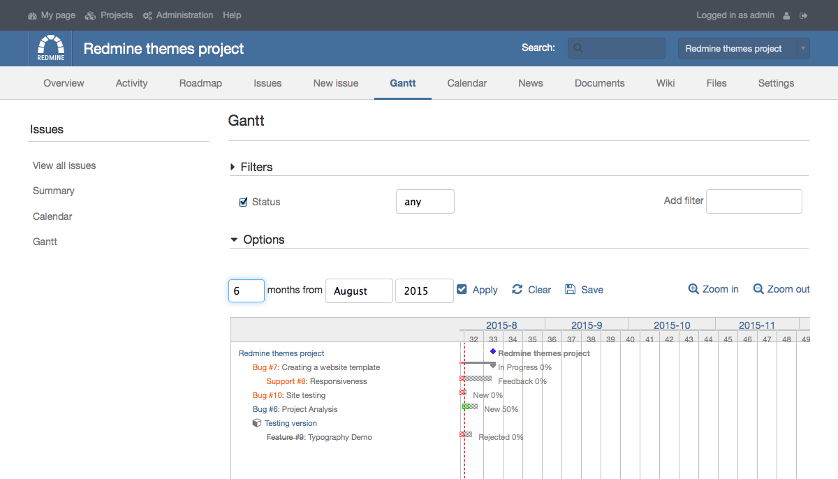
Task: Click the Bug #6 green progress bar
Action: click(x=465, y=406)
